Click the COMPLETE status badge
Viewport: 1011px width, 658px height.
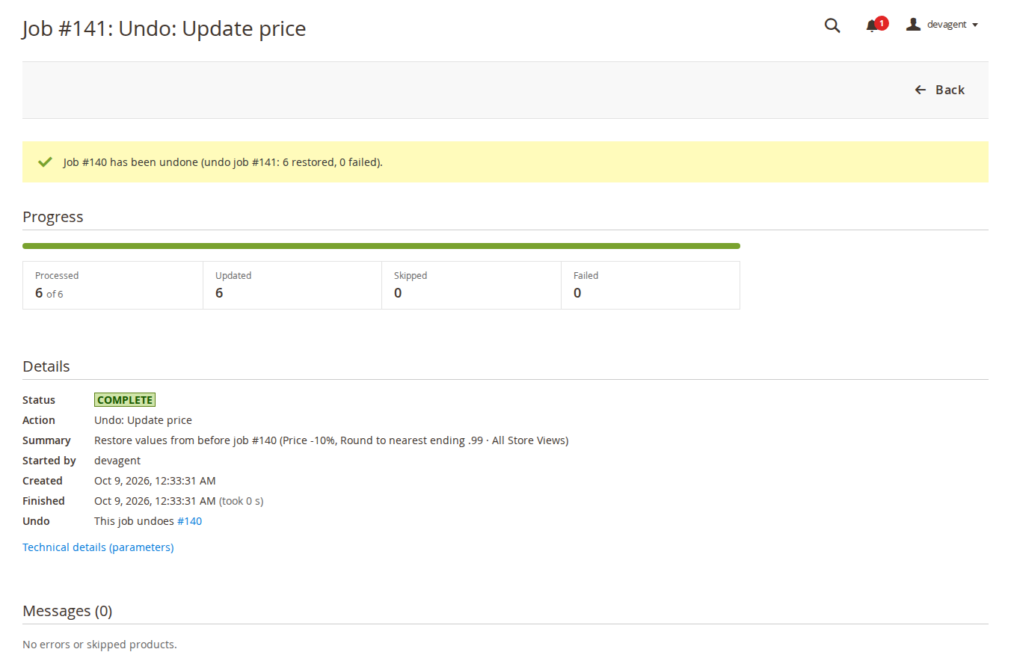125,400
